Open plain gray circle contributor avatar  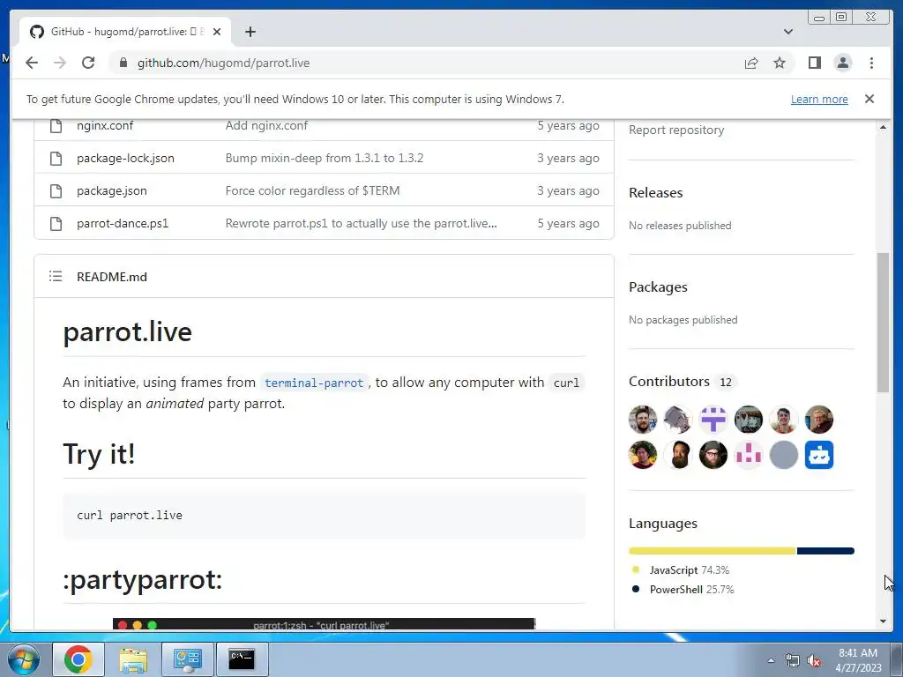[784, 455]
